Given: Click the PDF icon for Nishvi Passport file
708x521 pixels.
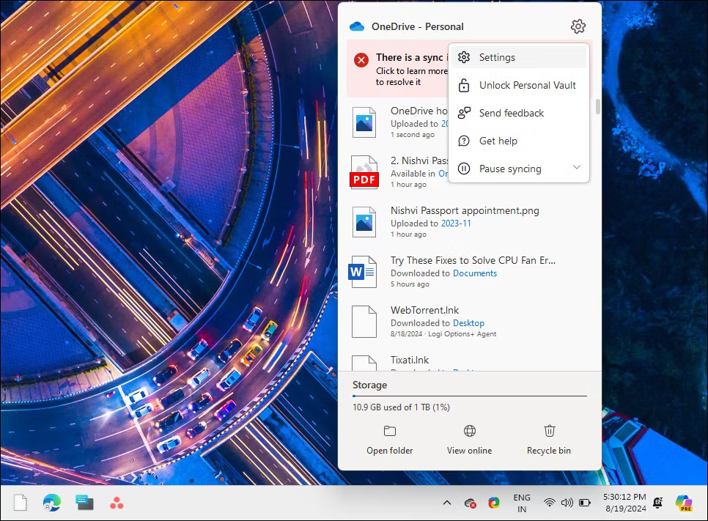Looking at the screenshot, I should coord(364,171).
